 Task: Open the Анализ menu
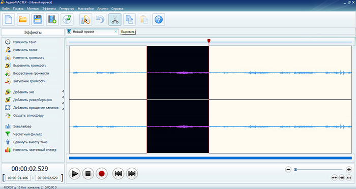click(102, 9)
